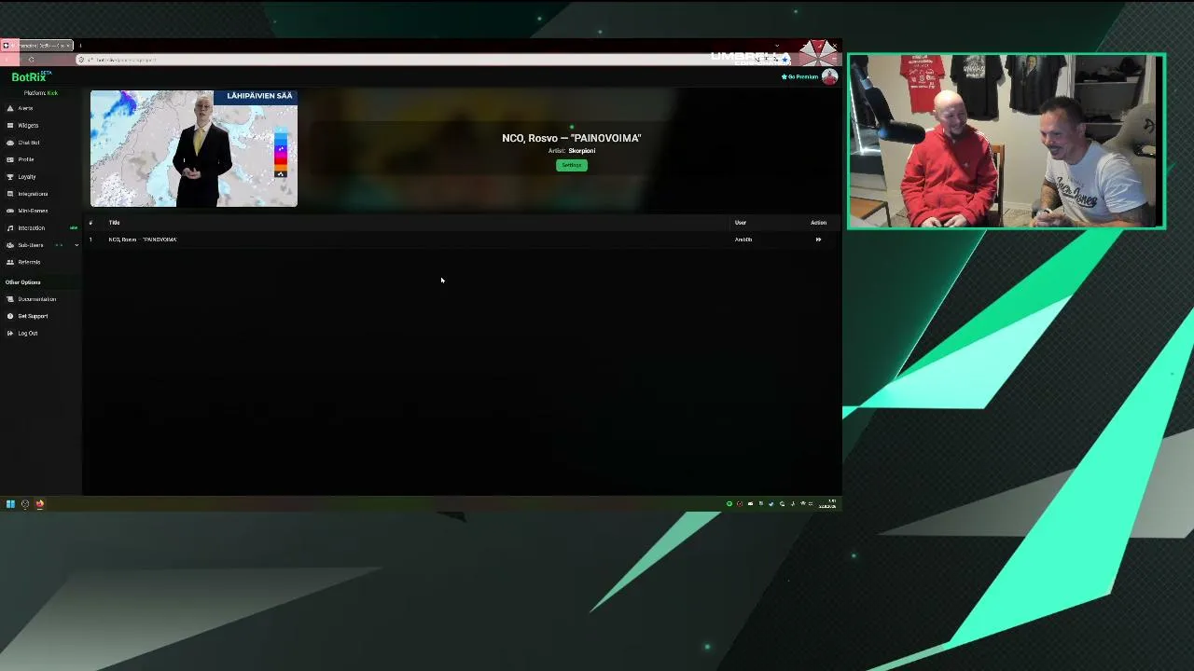Select the queue row titled PAINOVOIMA
This screenshot has width=1194, height=671.
coord(462,240)
